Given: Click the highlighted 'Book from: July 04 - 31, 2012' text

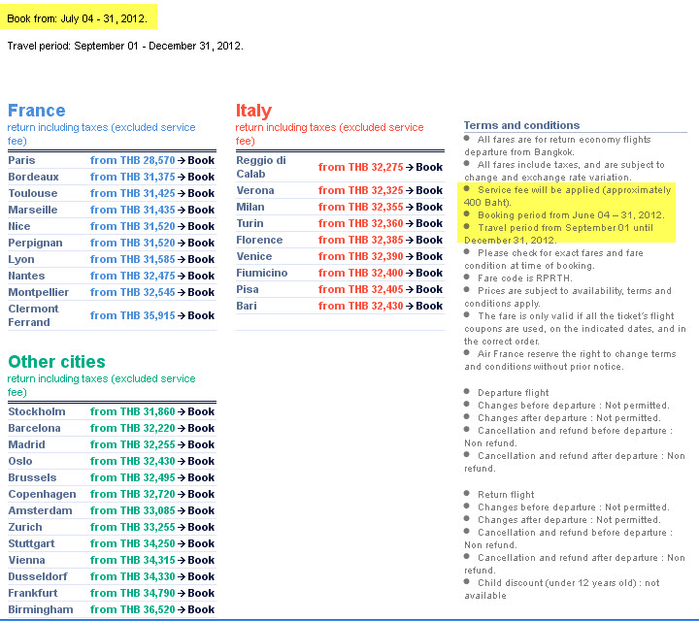Looking at the screenshot, I should pyautogui.click(x=77, y=18).
